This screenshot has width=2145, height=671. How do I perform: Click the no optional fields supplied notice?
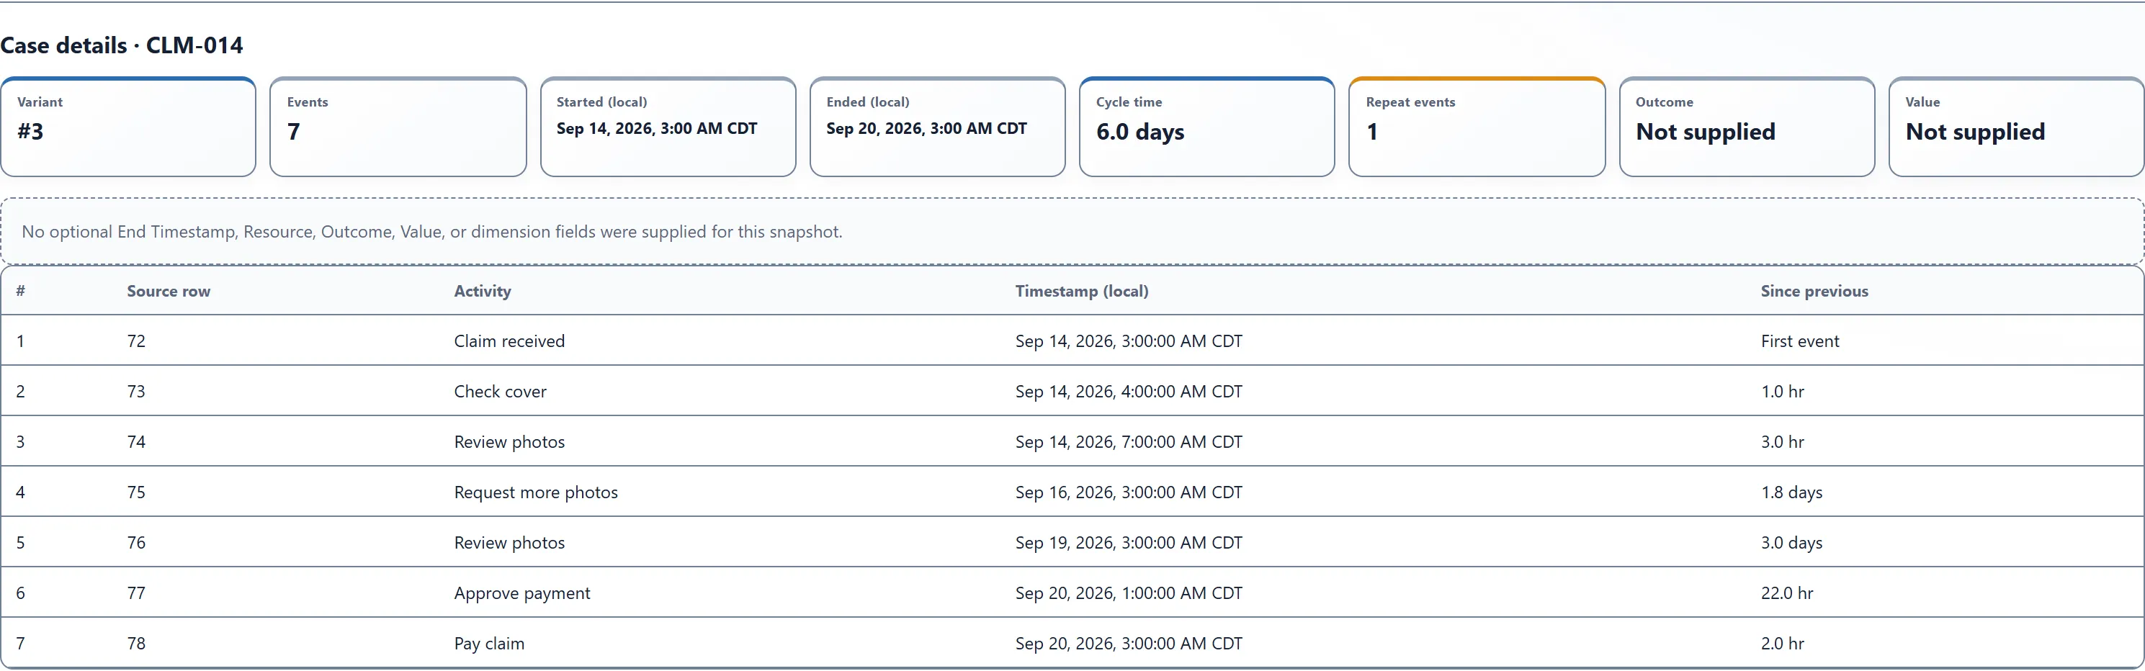point(1072,231)
